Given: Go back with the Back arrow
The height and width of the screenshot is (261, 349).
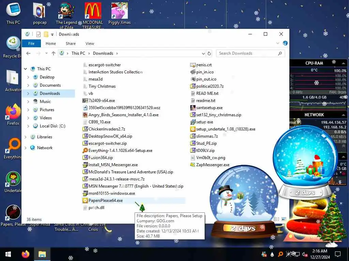Looking at the screenshot, I should pyautogui.click(x=28, y=53).
